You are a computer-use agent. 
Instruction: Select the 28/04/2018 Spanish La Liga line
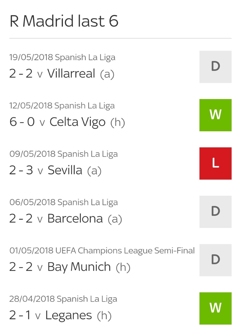[x=63, y=299]
